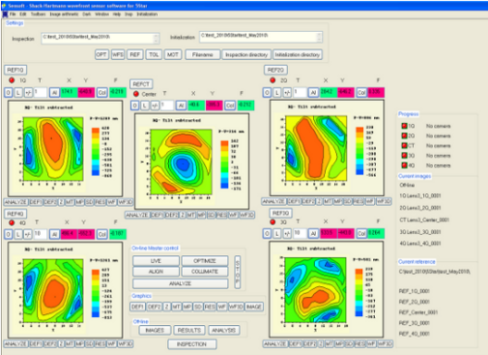Click the RESULTS button in Offline
488x355 pixels.
(x=189, y=331)
